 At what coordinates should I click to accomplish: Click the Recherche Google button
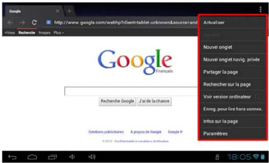pos(117,101)
